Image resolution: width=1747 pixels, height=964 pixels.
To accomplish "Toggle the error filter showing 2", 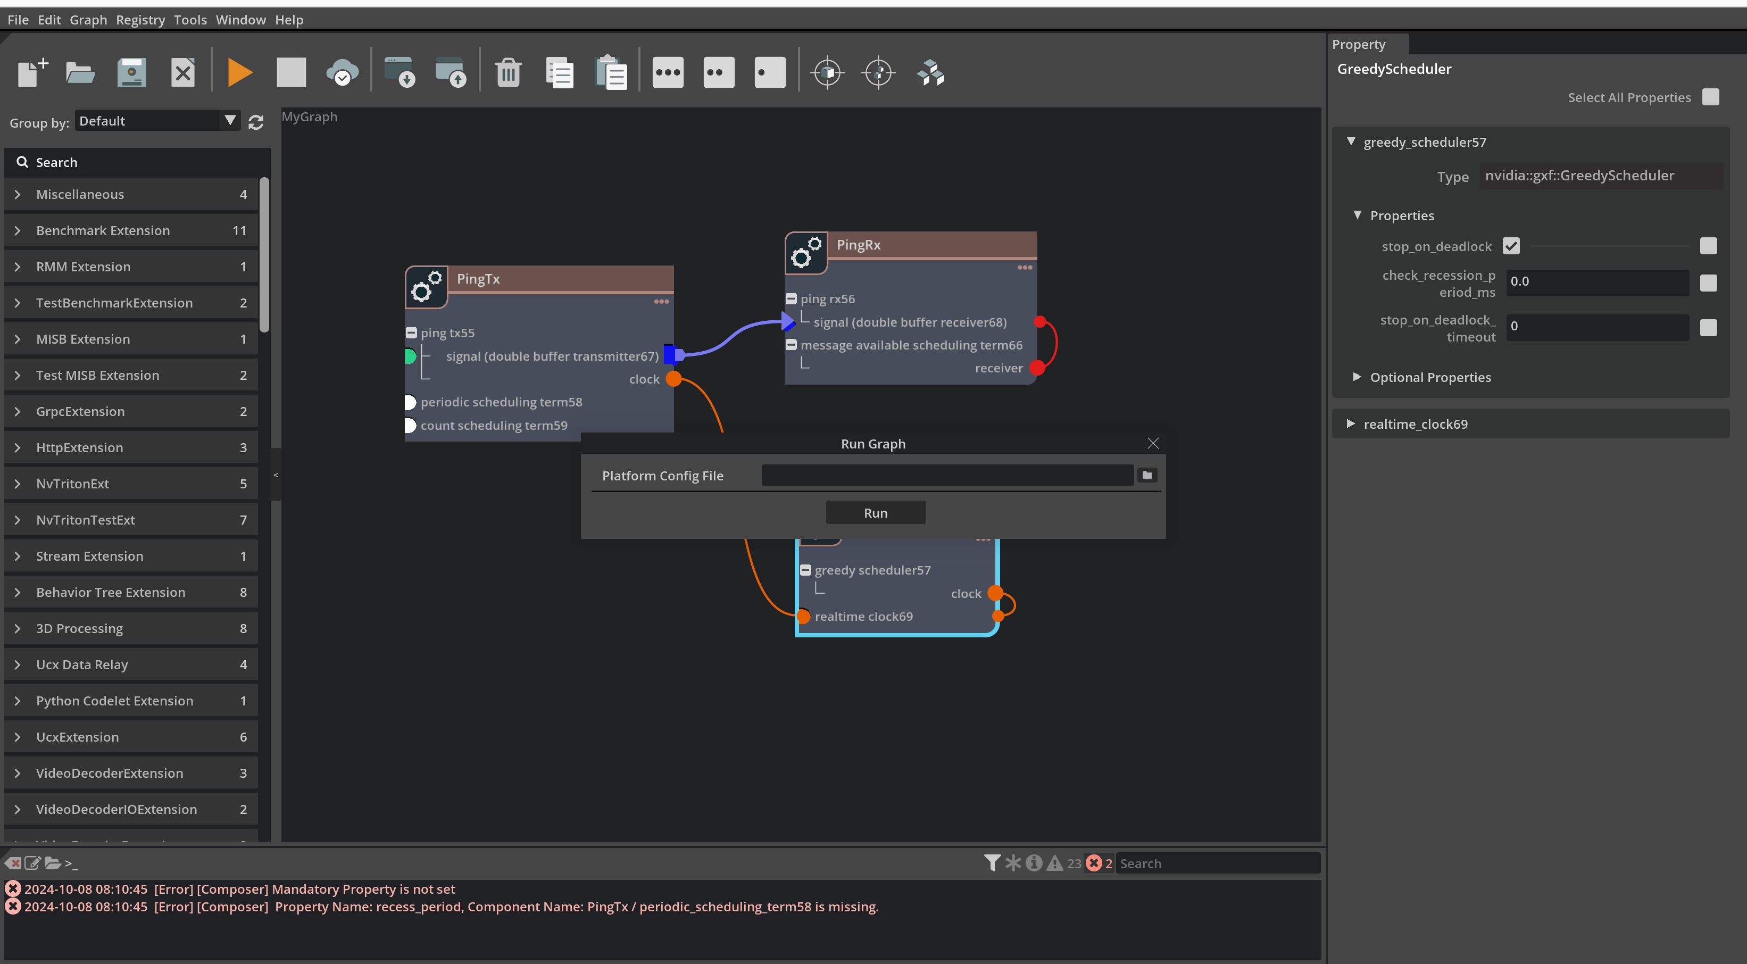I will 1099,863.
